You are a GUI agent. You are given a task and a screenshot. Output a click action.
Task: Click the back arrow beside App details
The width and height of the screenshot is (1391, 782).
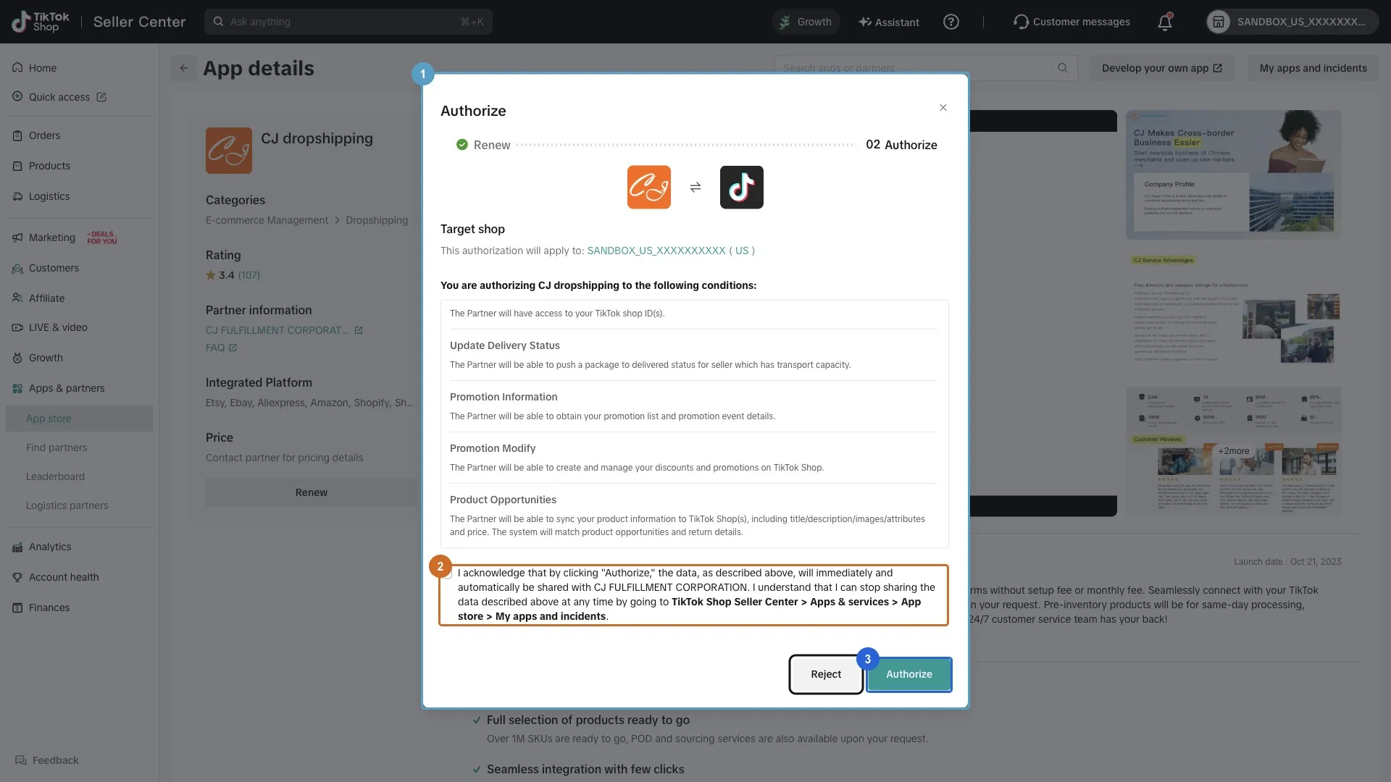[184, 68]
